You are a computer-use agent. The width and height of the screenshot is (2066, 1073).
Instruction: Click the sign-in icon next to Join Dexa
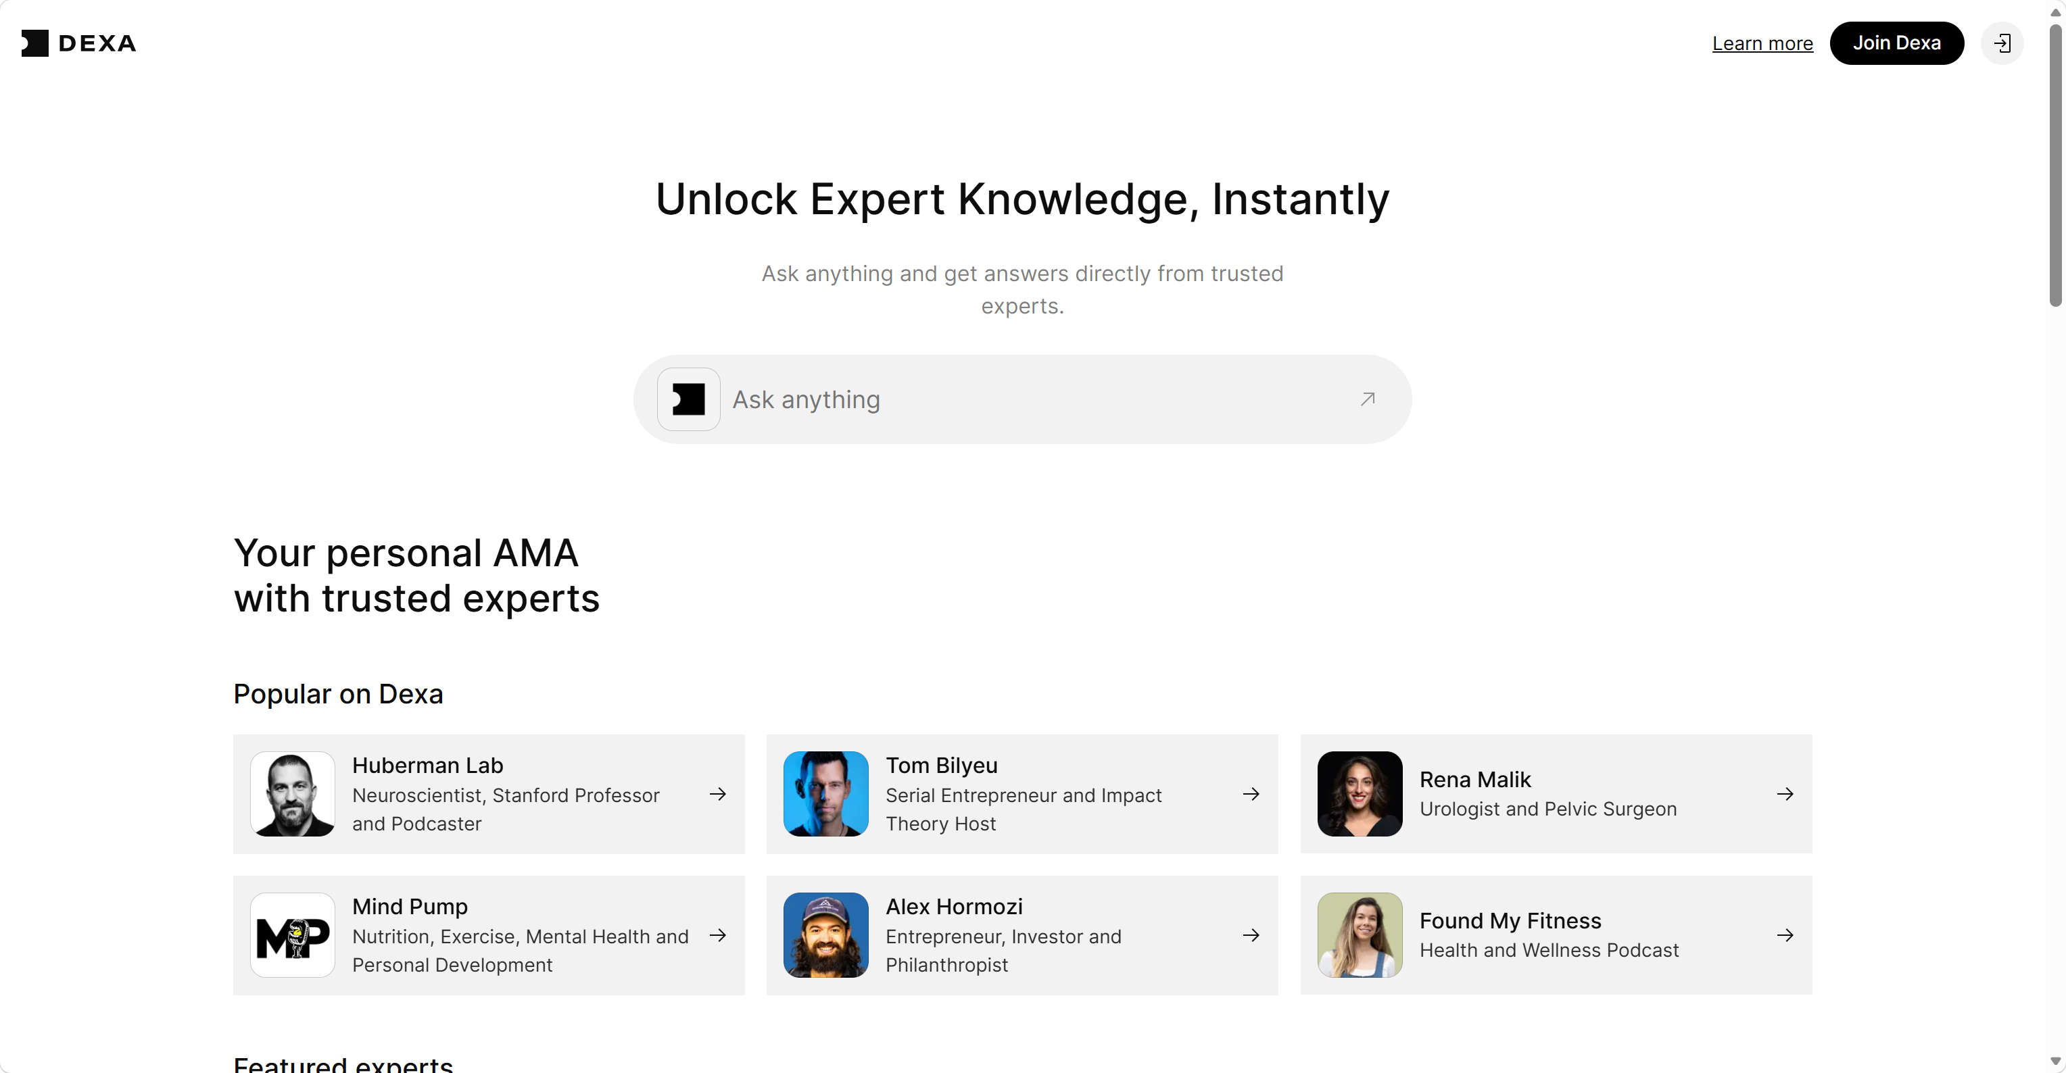click(2002, 43)
